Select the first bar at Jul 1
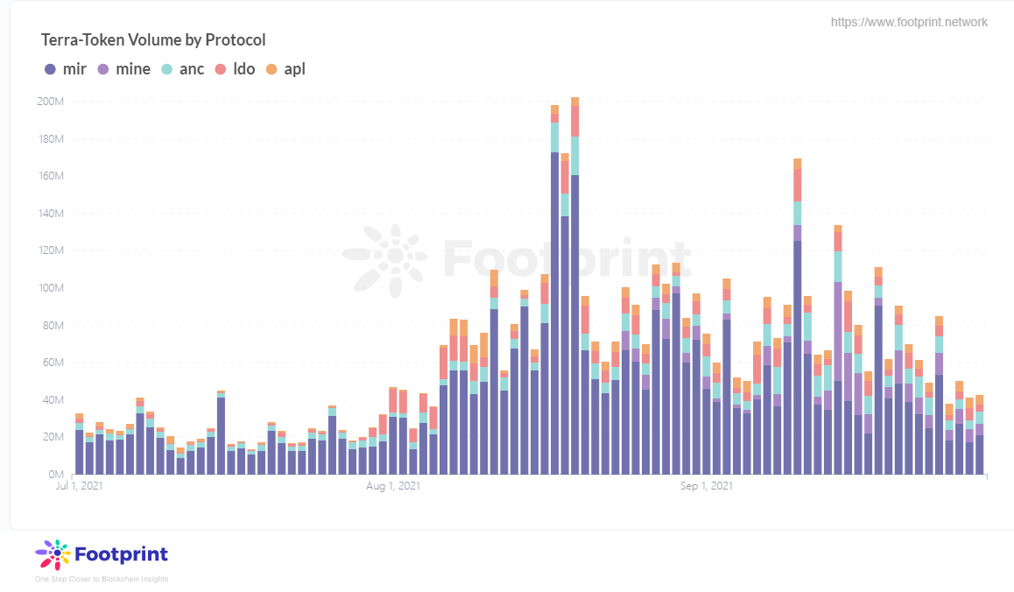This screenshot has width=1014, height=592. pyautogui.click(x=80, y=444)
